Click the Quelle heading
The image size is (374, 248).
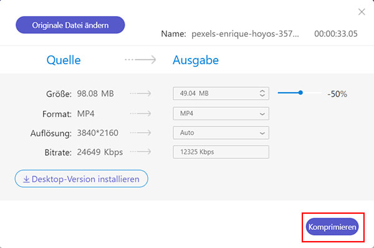click(x=64, y=60)
